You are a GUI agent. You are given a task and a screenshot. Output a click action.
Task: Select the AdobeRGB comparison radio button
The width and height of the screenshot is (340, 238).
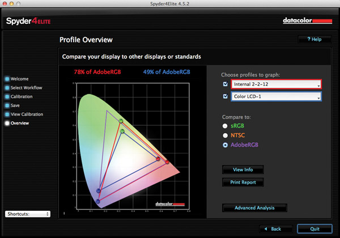click(225, 145)
